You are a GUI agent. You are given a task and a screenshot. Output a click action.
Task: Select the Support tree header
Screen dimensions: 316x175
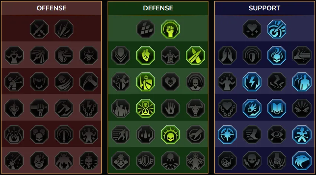pos(264,8)
